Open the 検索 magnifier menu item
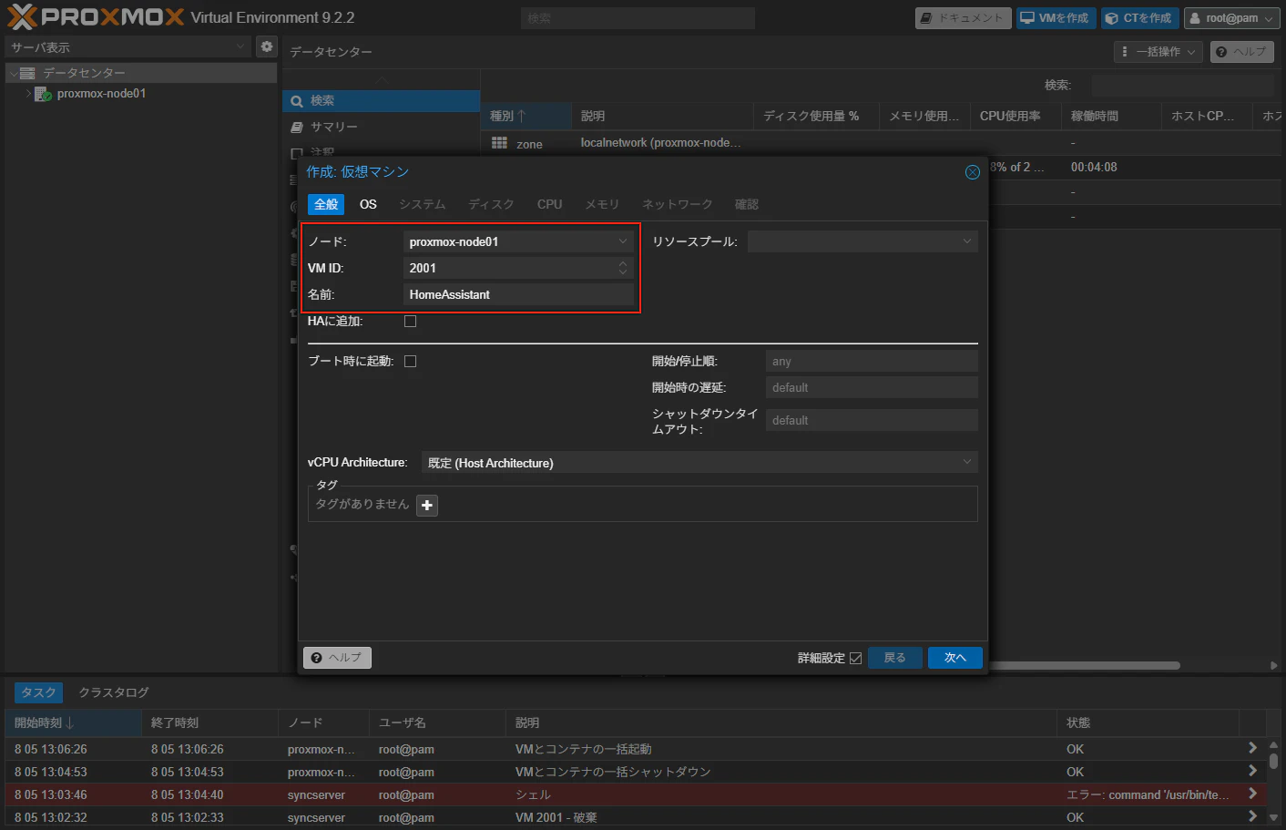The image size is (1286, 830). (x=381, y=101)
